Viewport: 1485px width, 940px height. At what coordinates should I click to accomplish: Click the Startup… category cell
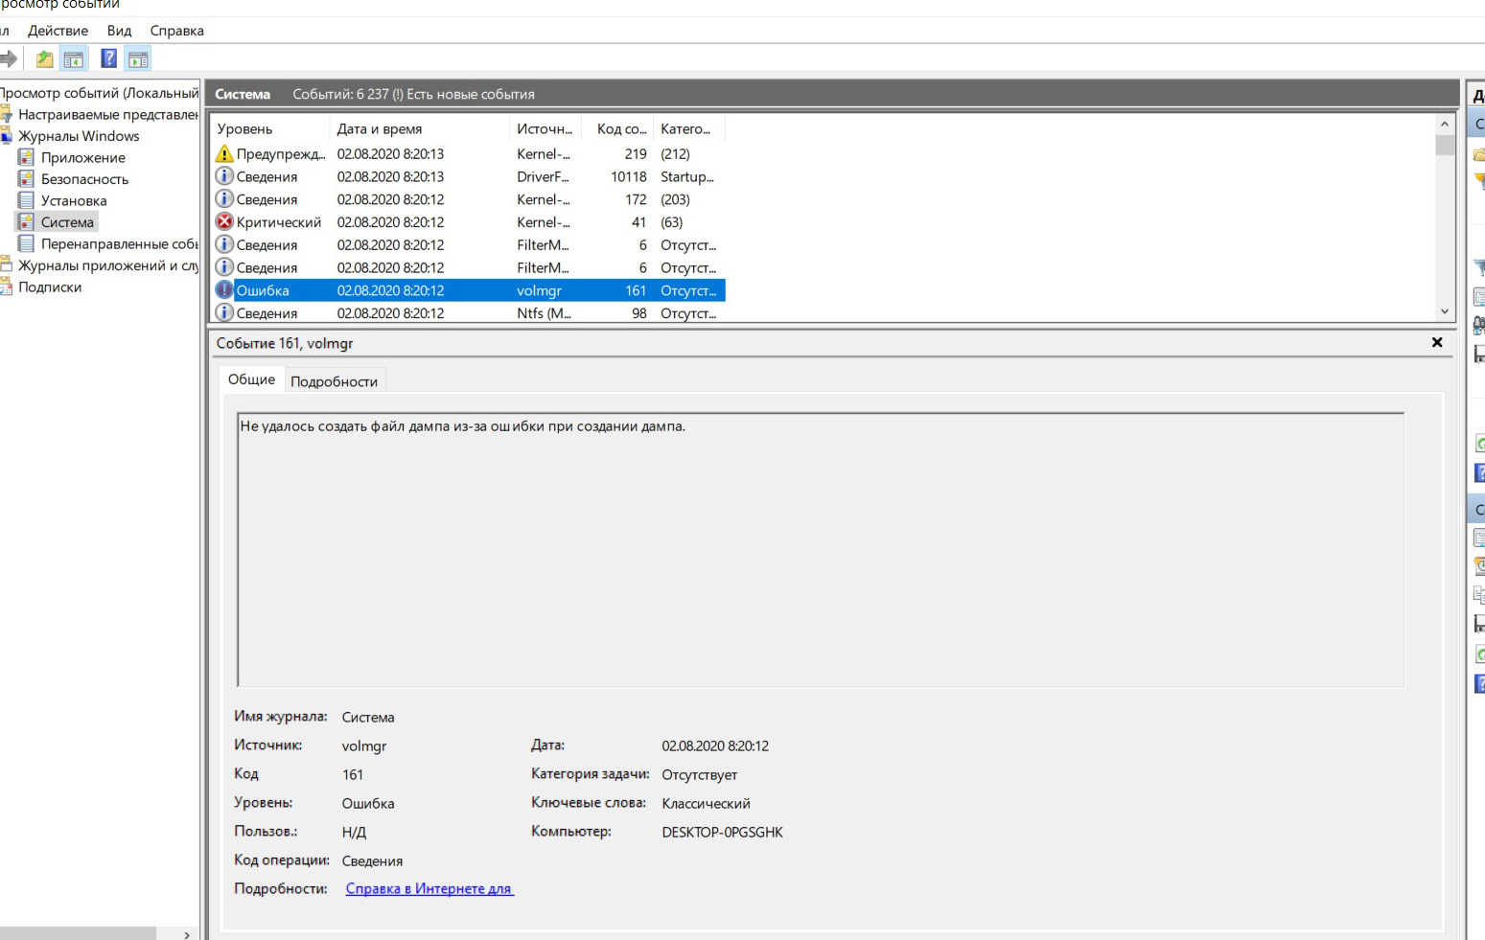pos(687,176)
